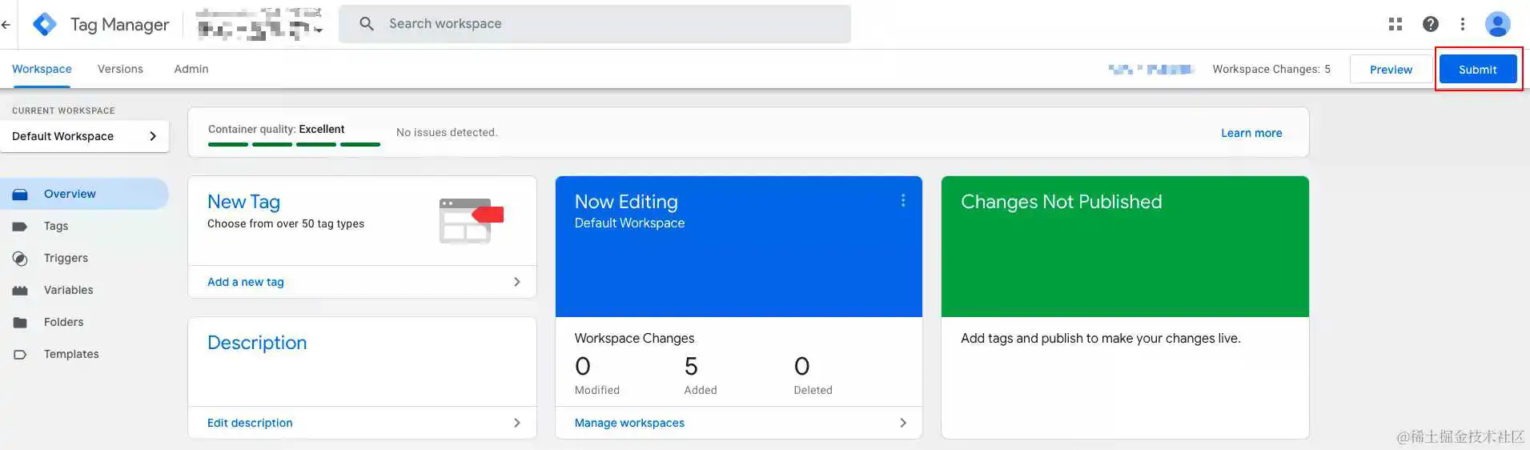Screen dimensions: 1530x450
Task: Switch to the Versions tab
Action: click(120, 69)
